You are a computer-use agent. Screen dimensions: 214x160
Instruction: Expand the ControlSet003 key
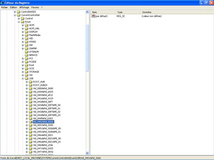pos(15,12)
